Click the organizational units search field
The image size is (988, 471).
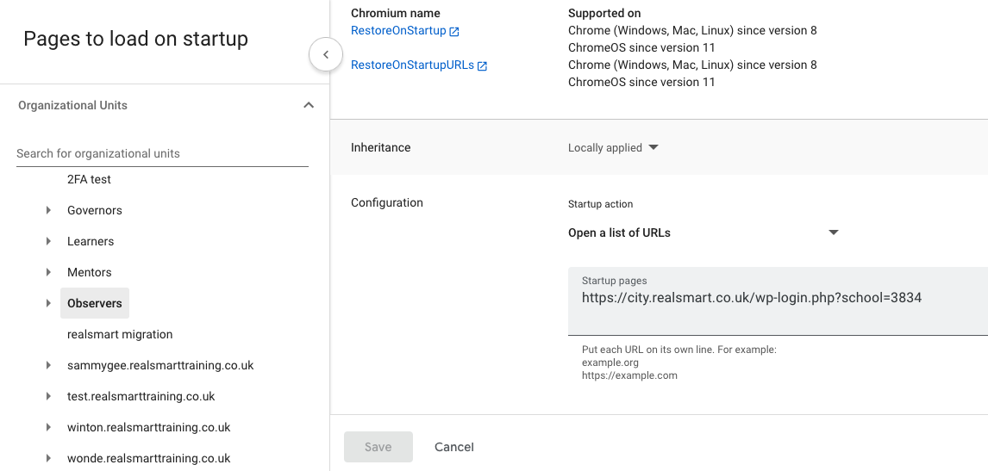pyautogui.click(x=162, y=153)
